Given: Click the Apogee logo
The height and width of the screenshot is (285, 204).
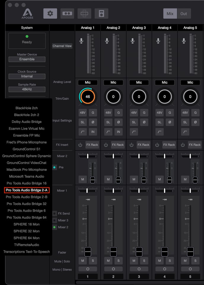Looking at the screenshot, I should point(27,13).
